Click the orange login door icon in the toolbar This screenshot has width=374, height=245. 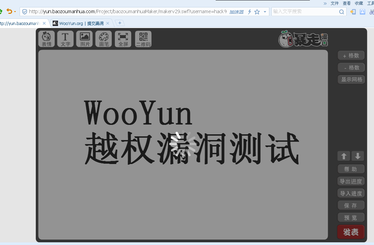pyautogui.click(x=353, y=12)
